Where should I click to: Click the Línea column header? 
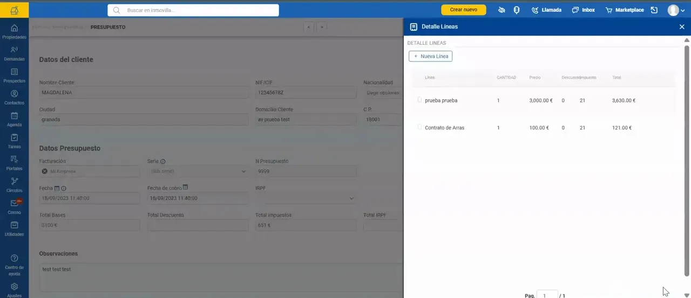pos(430,78)
